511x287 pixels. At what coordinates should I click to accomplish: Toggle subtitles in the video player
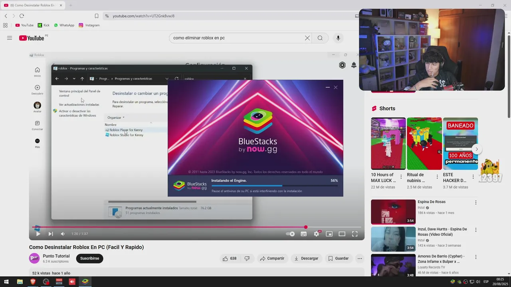click(304, 234)
